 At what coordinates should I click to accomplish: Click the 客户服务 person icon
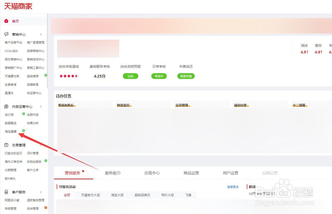pyautogui.click(x=6, y=192)
